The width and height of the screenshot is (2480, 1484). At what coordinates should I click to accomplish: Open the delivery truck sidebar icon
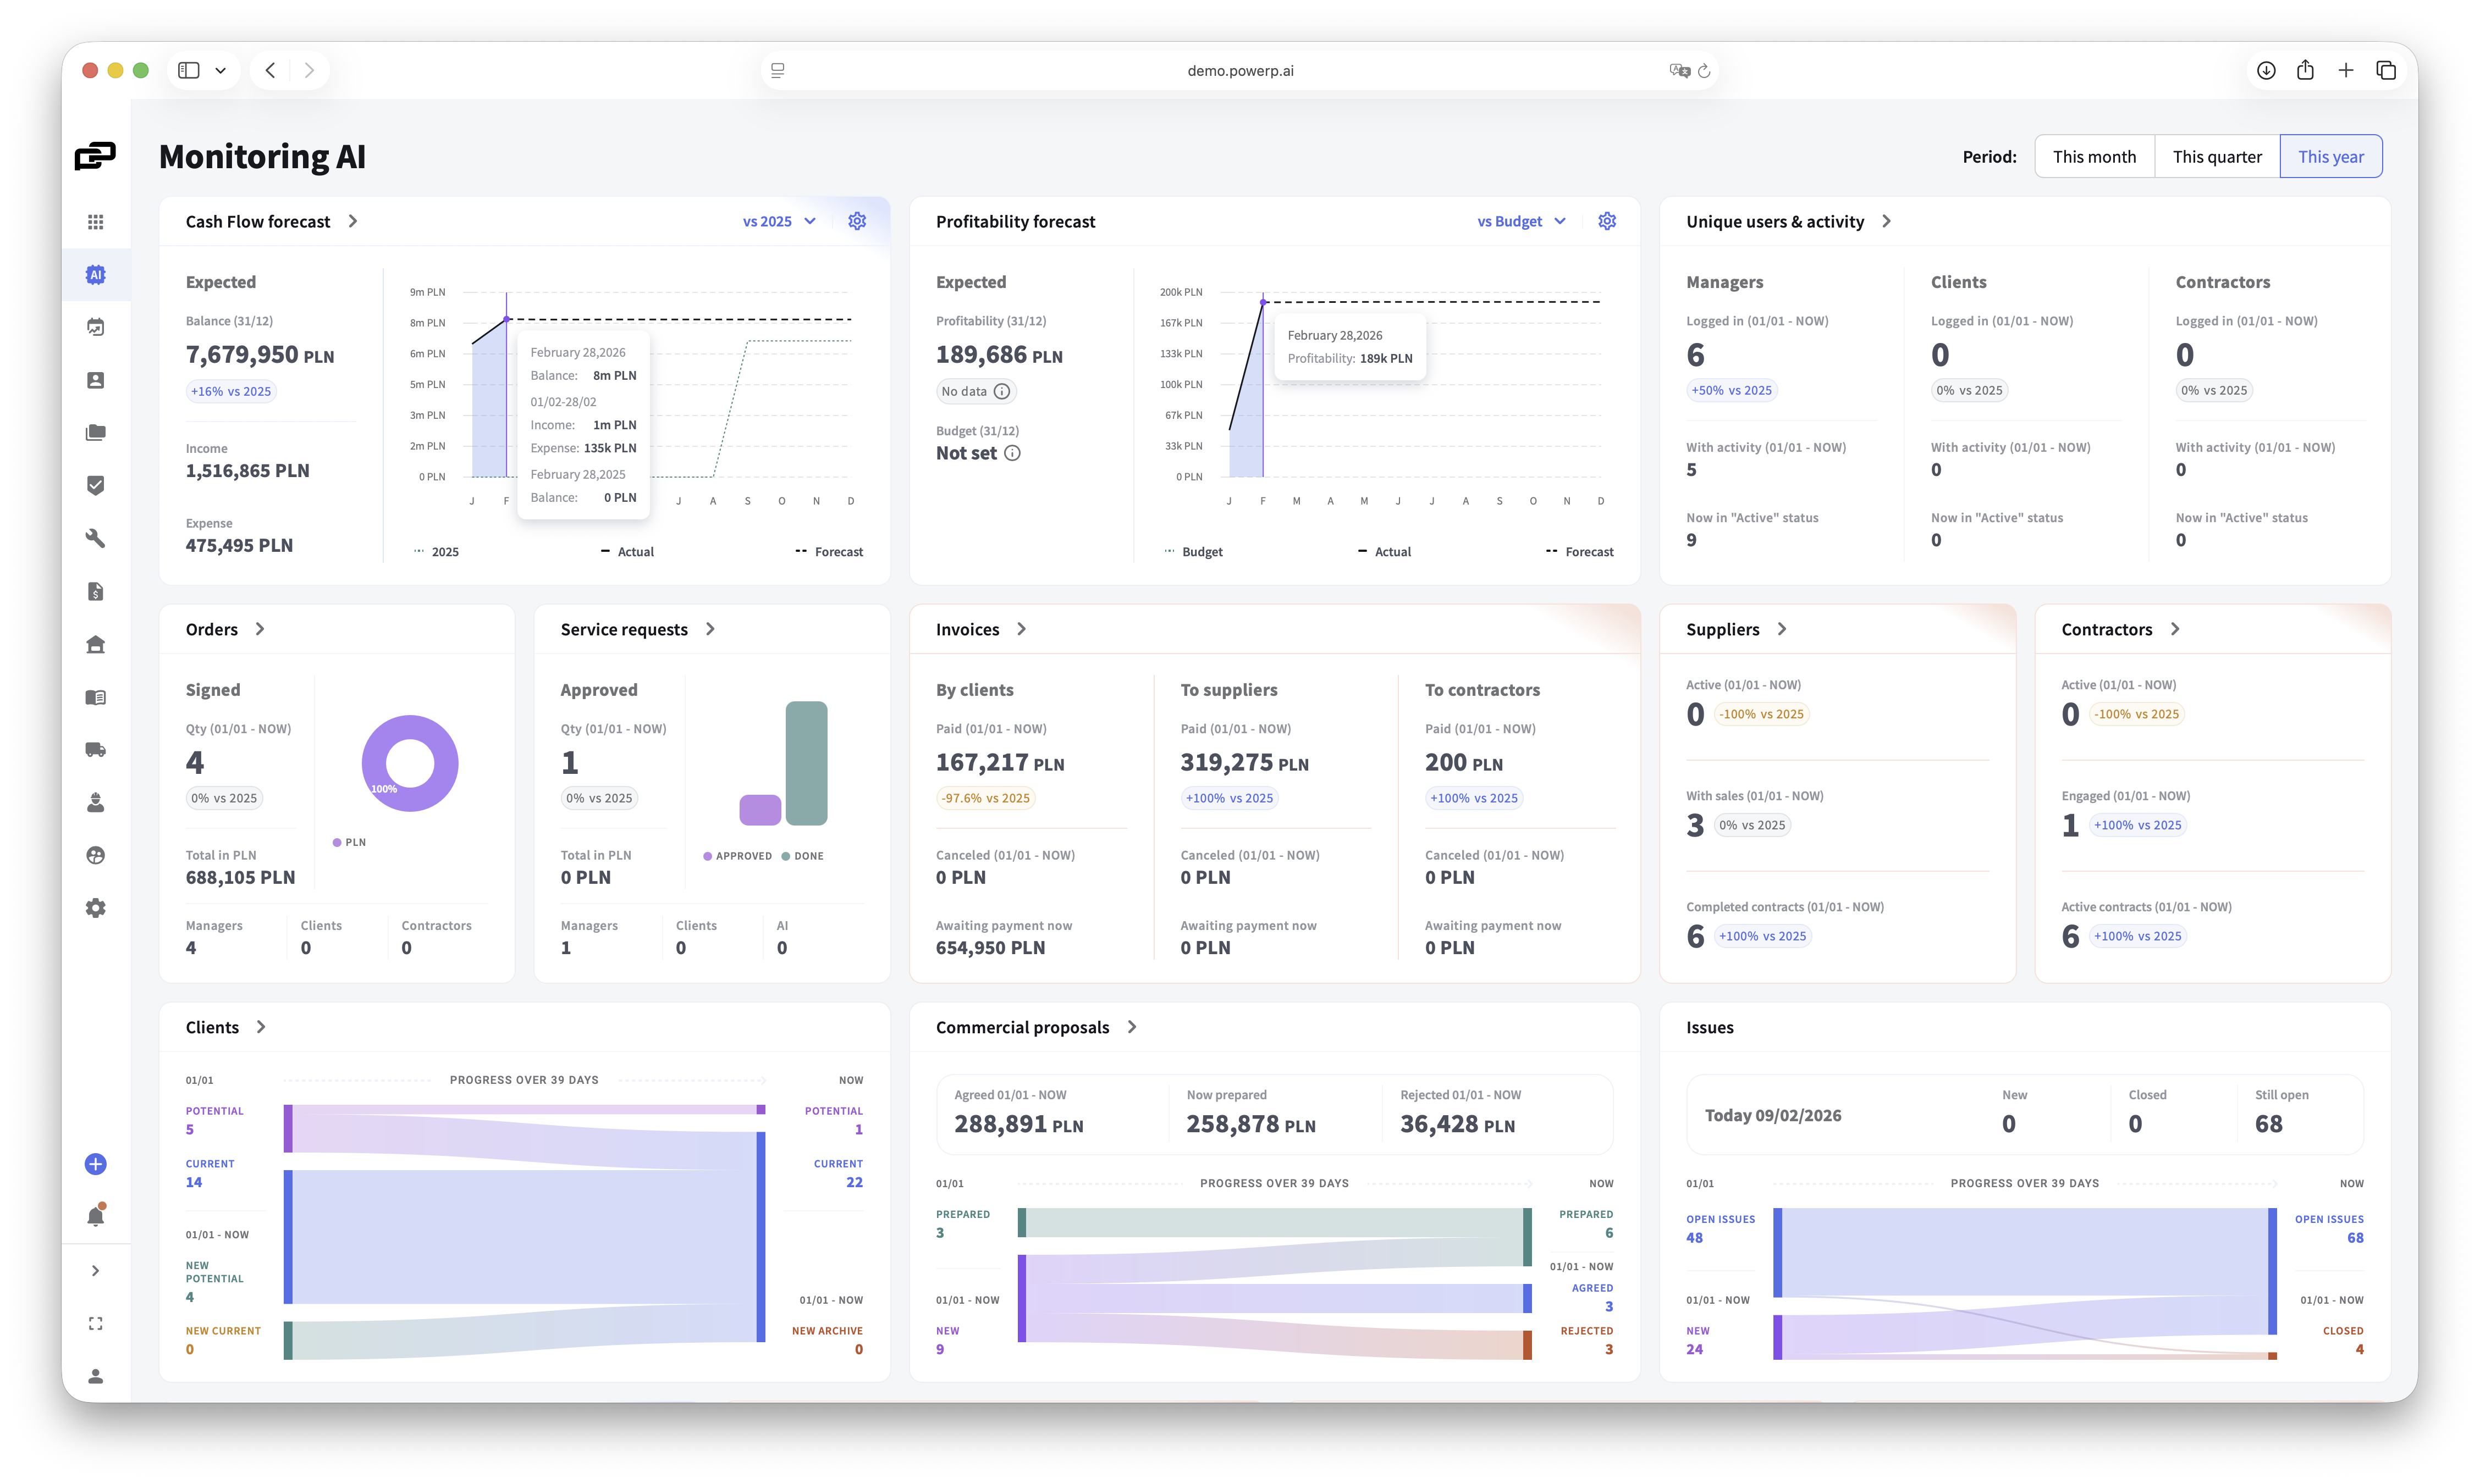[95, 750]
